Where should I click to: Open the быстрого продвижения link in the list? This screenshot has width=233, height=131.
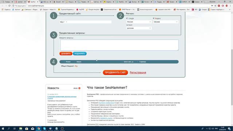107,103
